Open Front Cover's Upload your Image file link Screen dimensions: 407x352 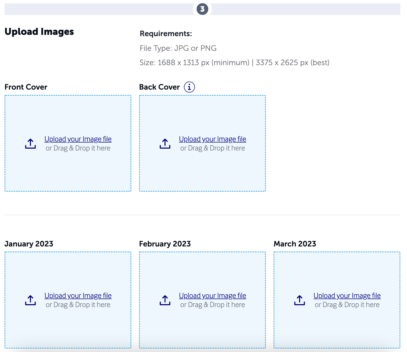78,139
